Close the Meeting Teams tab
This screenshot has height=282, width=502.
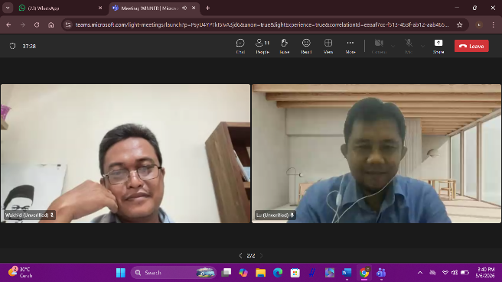194,8
